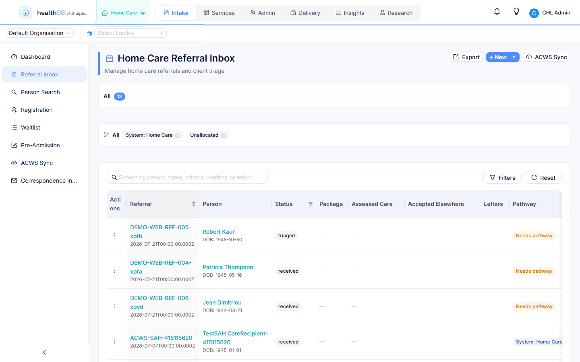Screen dimensions: 580x362
Task: Open notifications bell icon
Action: click(497, 12)
